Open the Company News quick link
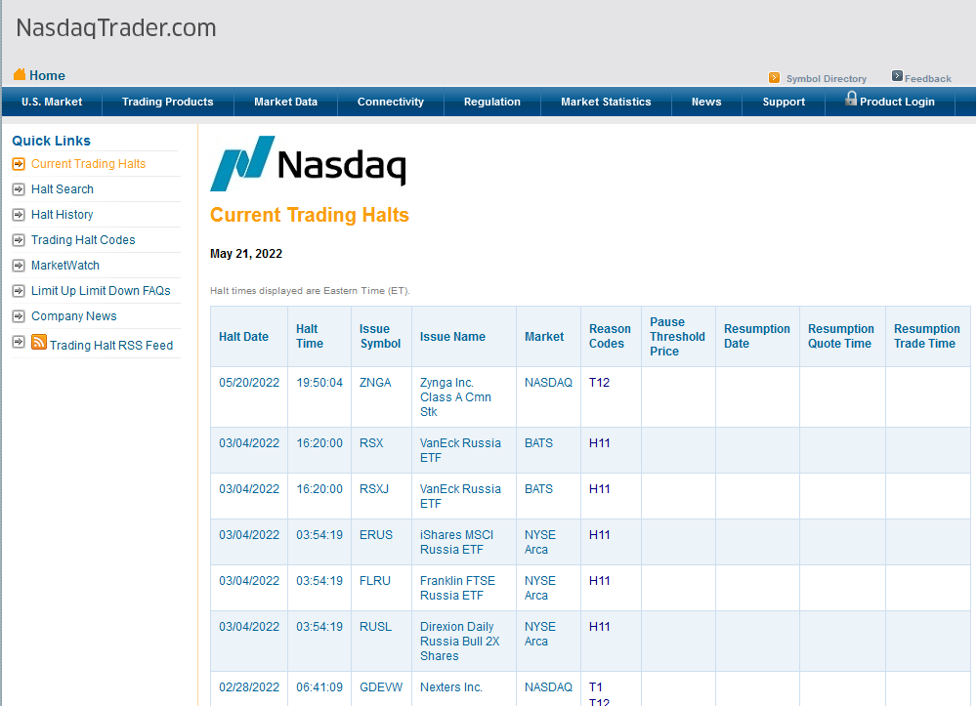Image resolution: width=978 pixels, height=706 pixels. 74,316
